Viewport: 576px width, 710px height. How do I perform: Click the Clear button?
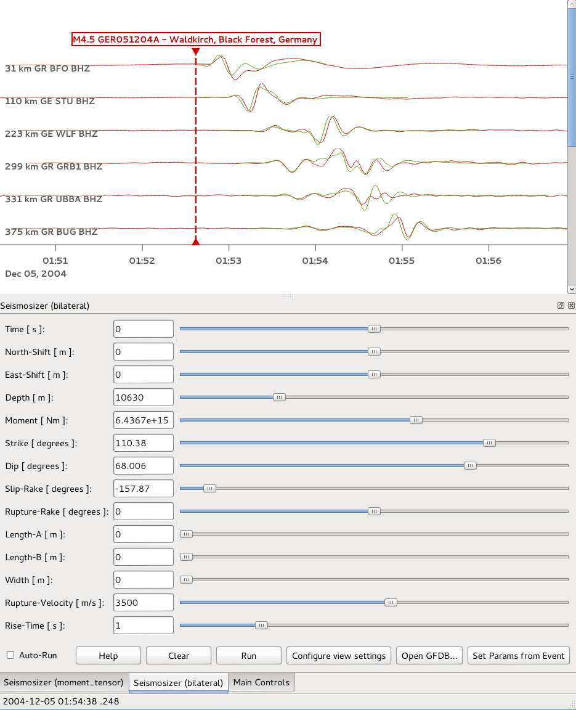(179, 656)
